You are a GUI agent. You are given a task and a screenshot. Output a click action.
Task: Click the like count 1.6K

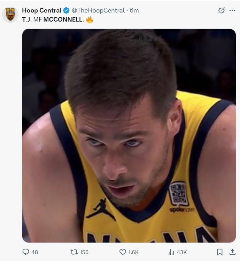(134, 252)
